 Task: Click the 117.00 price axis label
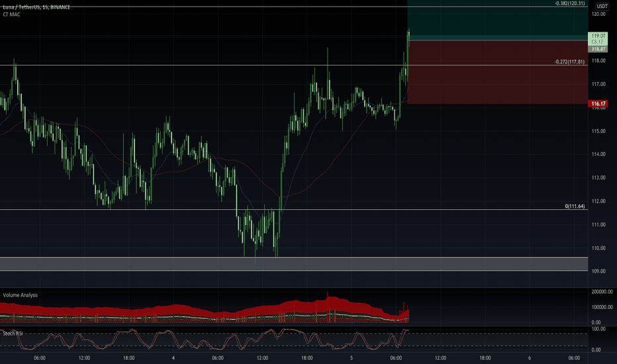598,84
